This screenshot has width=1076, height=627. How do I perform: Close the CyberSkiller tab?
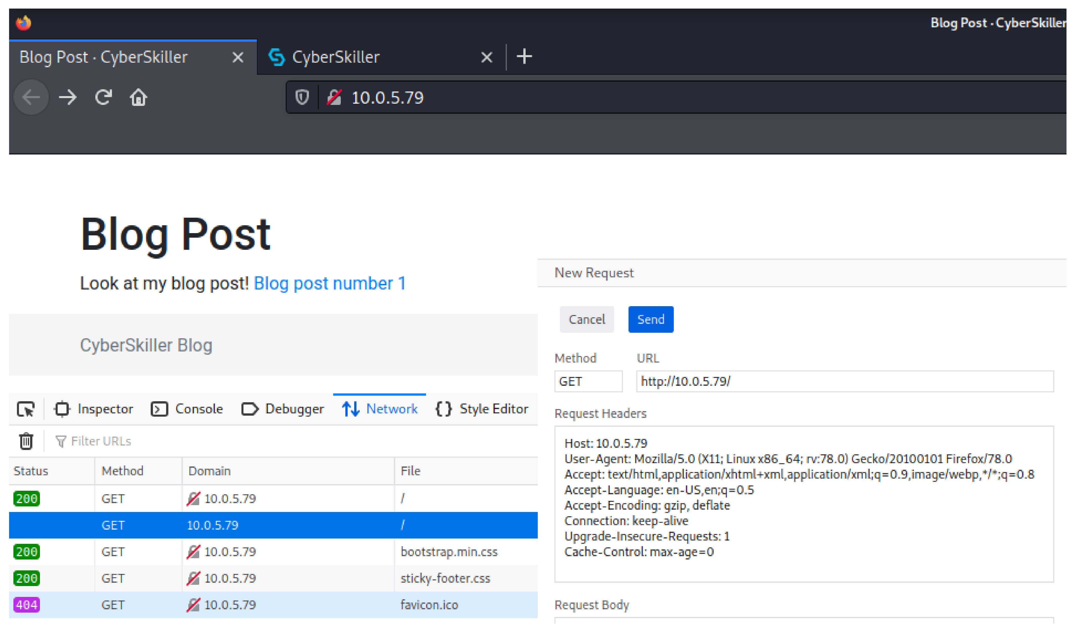tap(487, 57)
